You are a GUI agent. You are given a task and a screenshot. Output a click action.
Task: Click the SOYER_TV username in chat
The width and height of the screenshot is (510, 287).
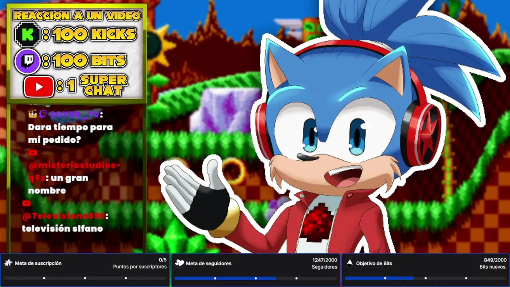click(75, 115)
